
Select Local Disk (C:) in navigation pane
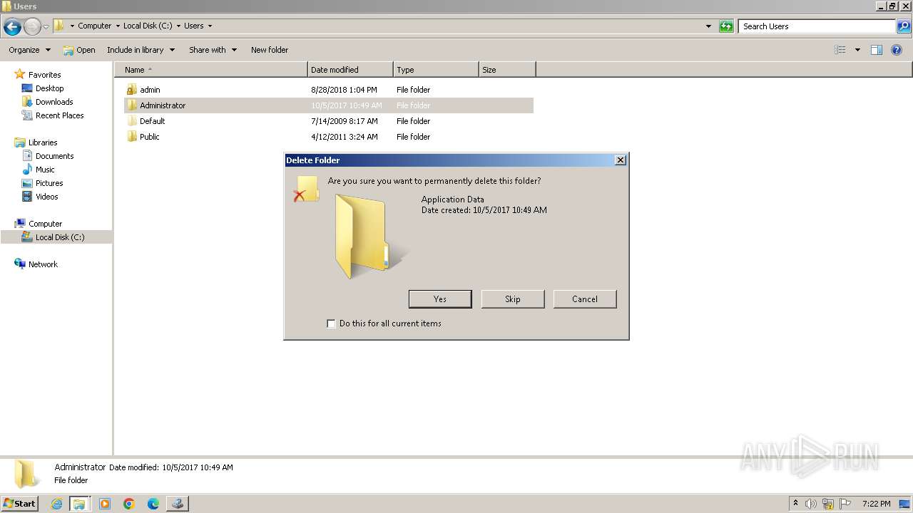60,237
